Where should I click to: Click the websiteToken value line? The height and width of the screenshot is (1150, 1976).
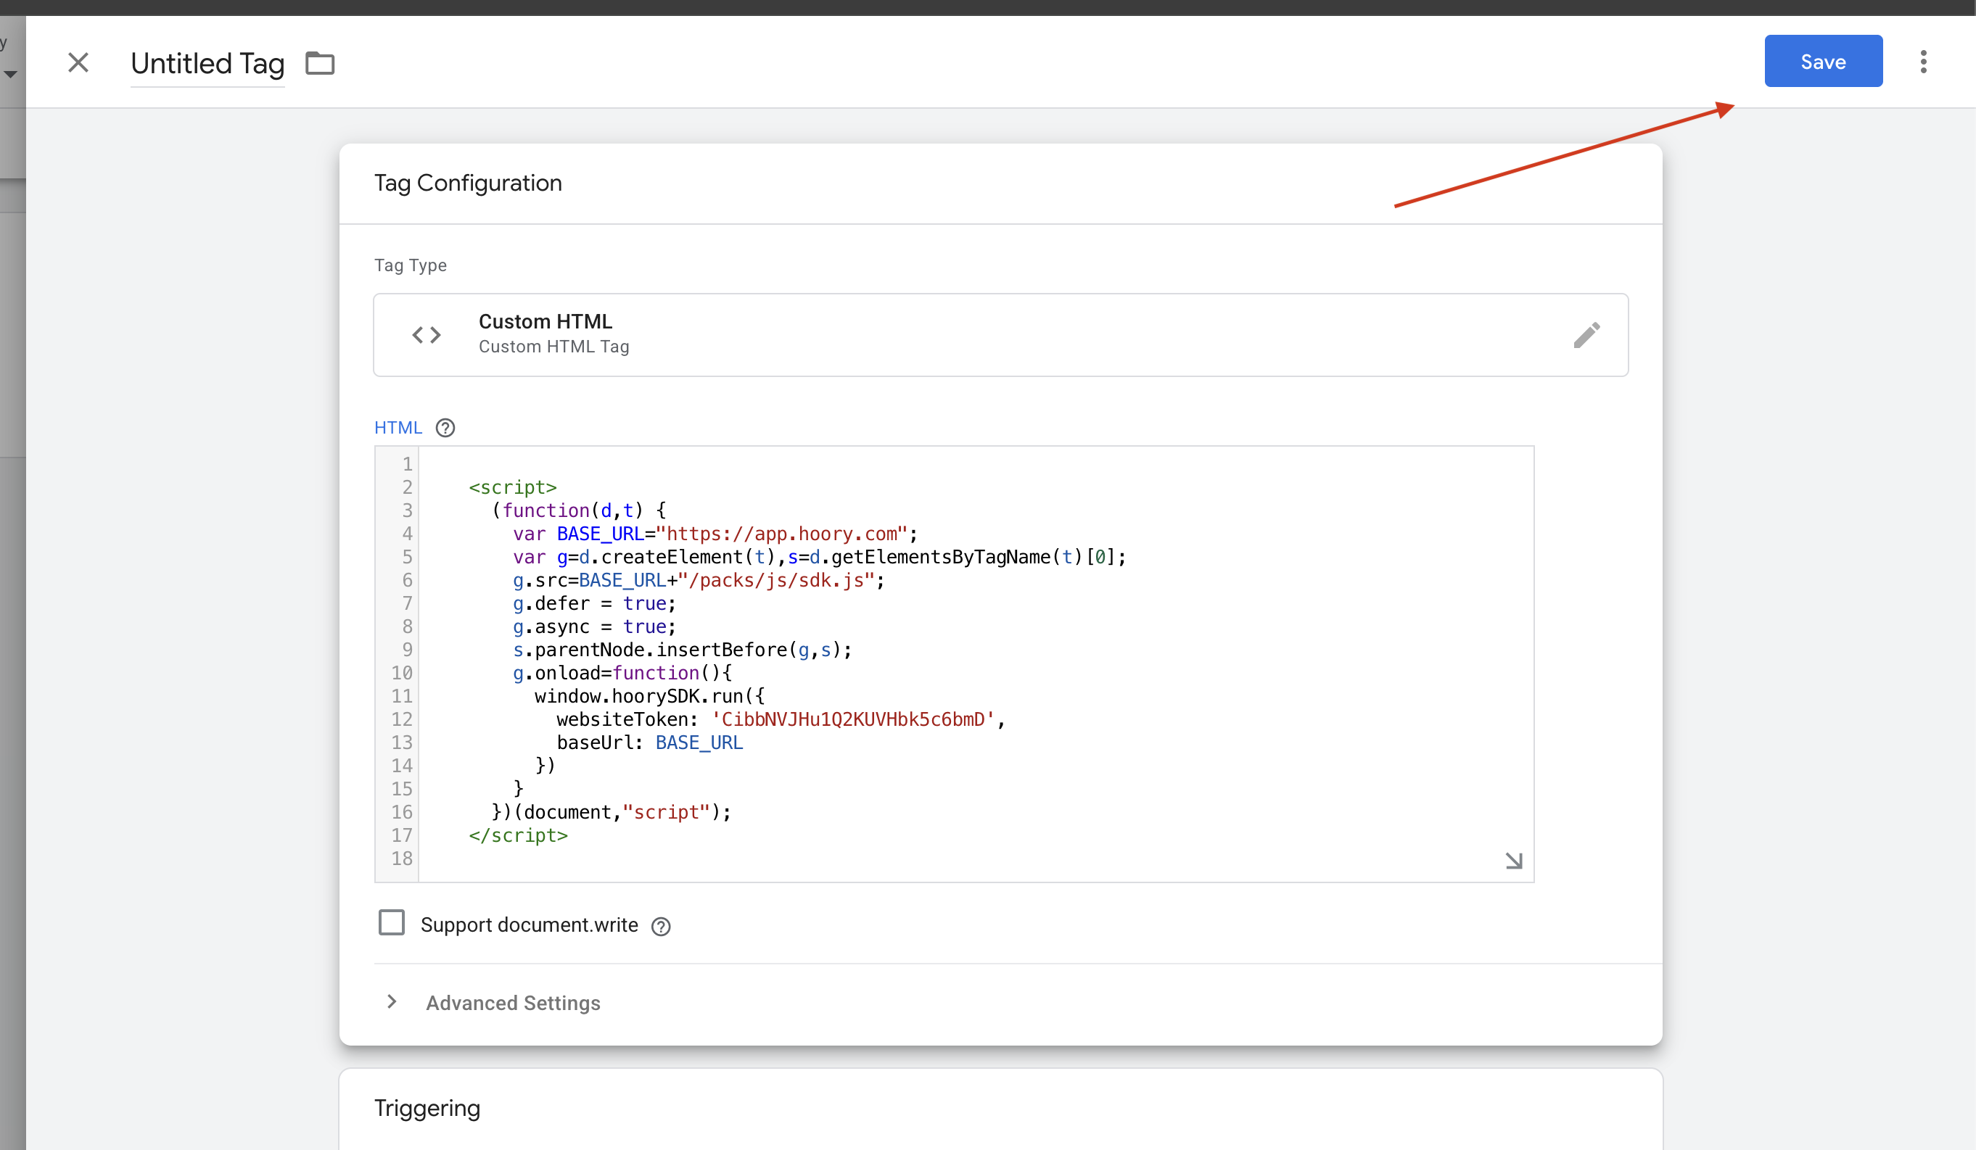pyautogui.click(x=781, y=719)
